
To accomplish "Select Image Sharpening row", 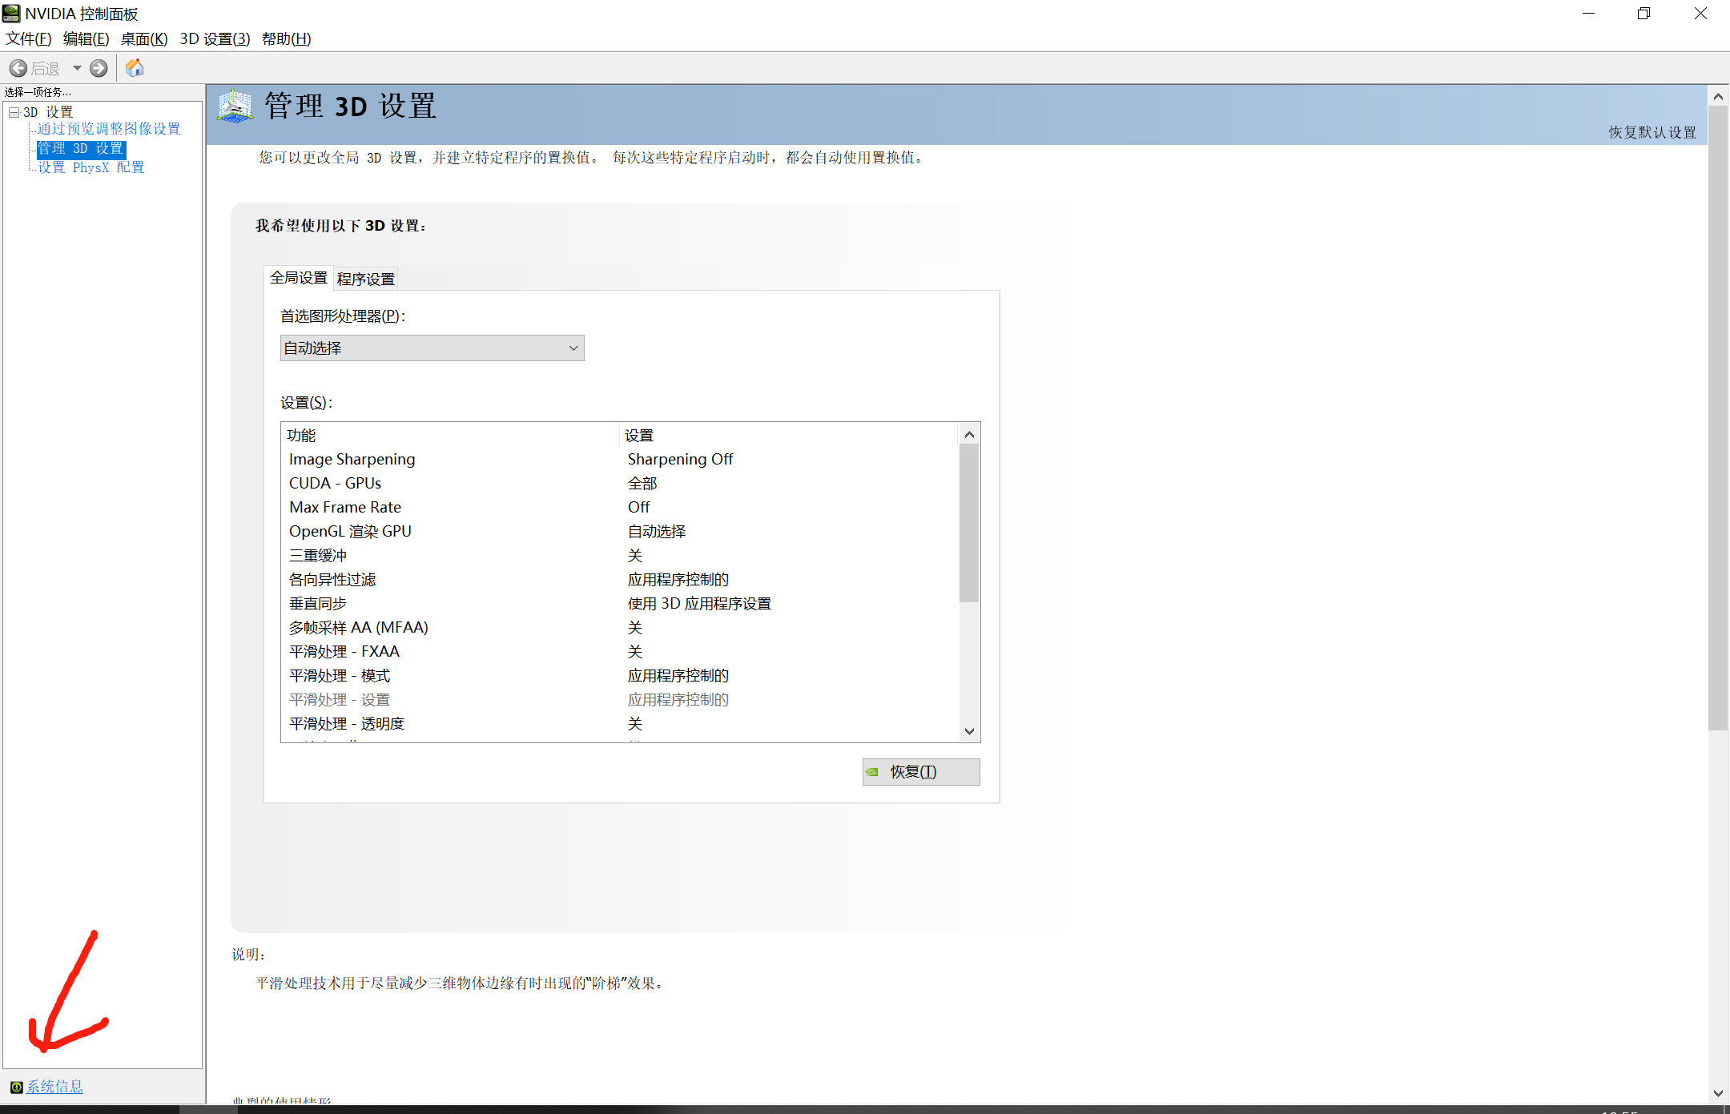I will (620, 459).
